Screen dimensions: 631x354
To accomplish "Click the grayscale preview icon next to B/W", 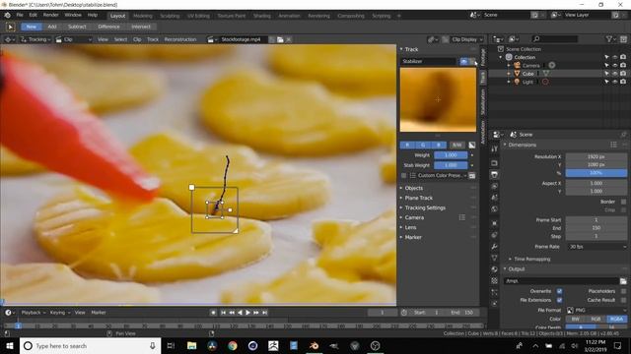I will [x=471, y=145].
